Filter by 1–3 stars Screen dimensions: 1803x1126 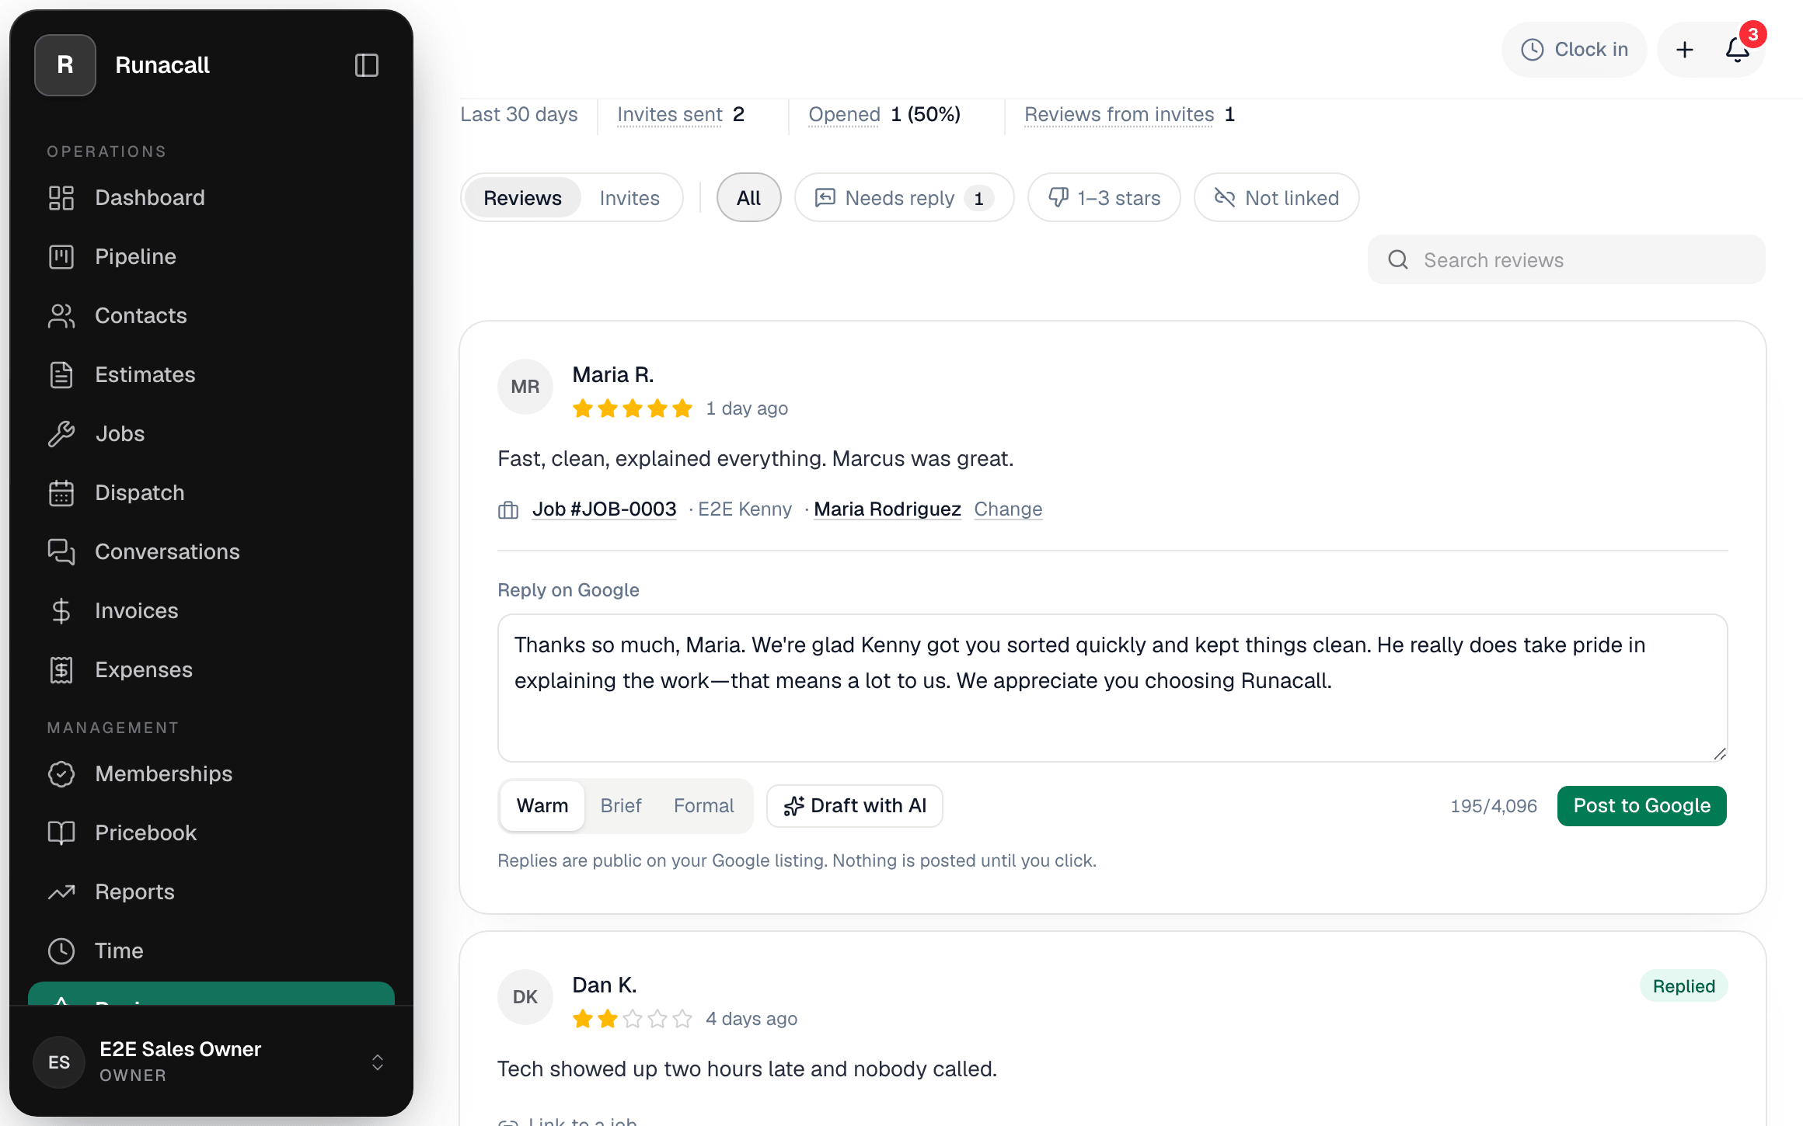[x=1104, y=198]
